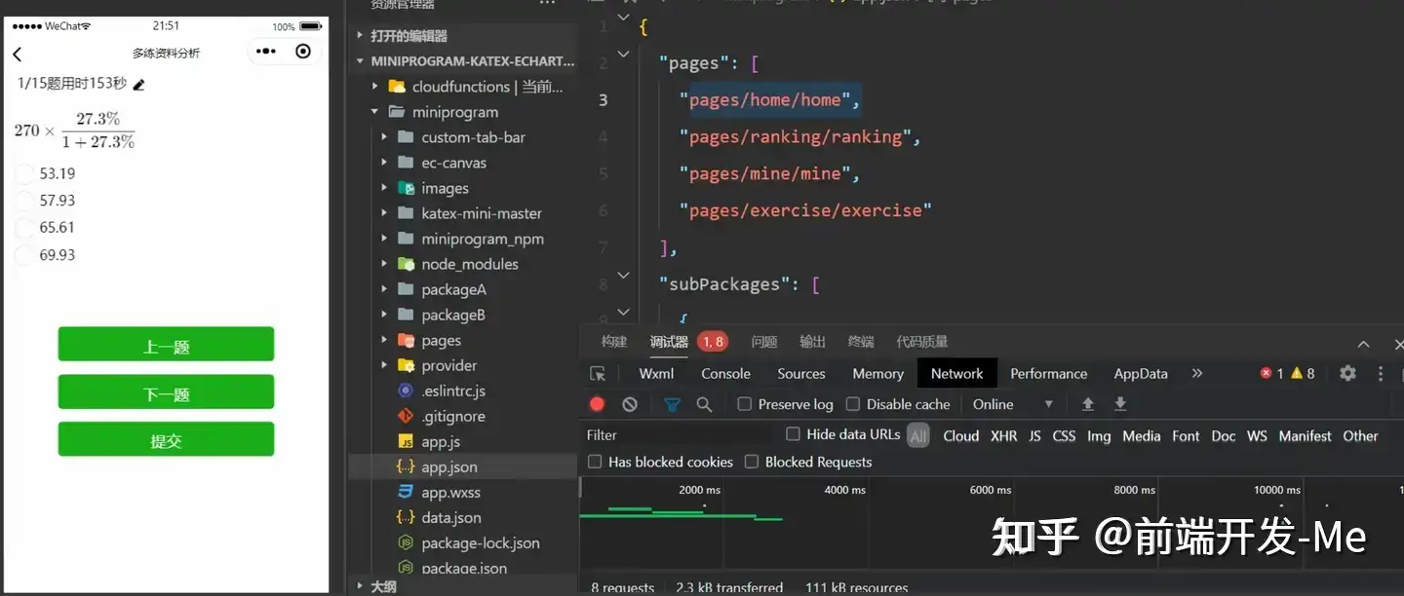Expand the ec-canvas folder

click(384, 163)
